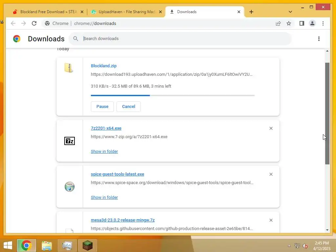The height and width of the screenshot is (252, 336).
Task: Click the 7-zip.org source URL text
Action: point(129,137)
